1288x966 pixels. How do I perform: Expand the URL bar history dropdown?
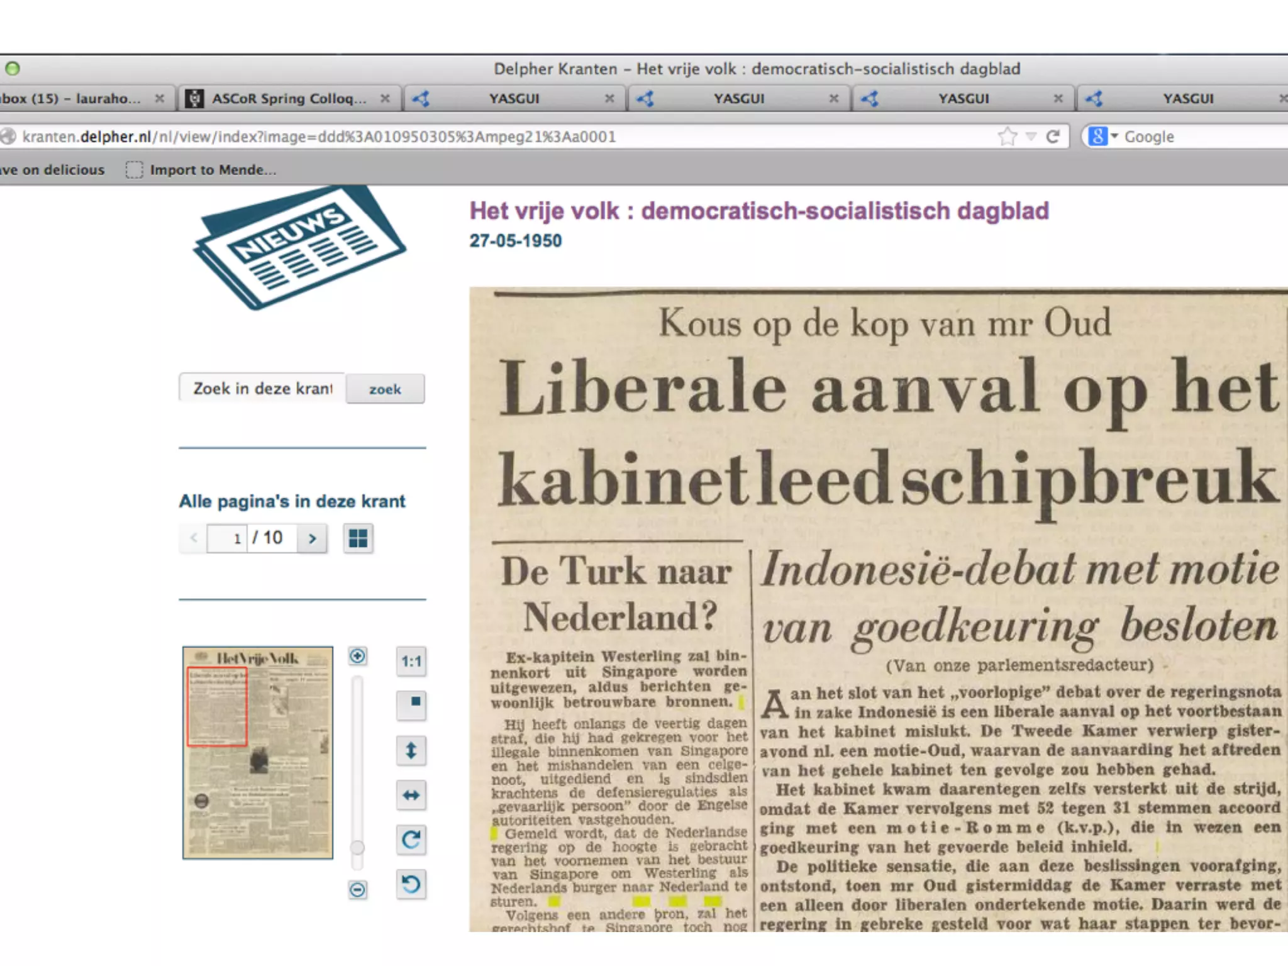[1031, 136]
